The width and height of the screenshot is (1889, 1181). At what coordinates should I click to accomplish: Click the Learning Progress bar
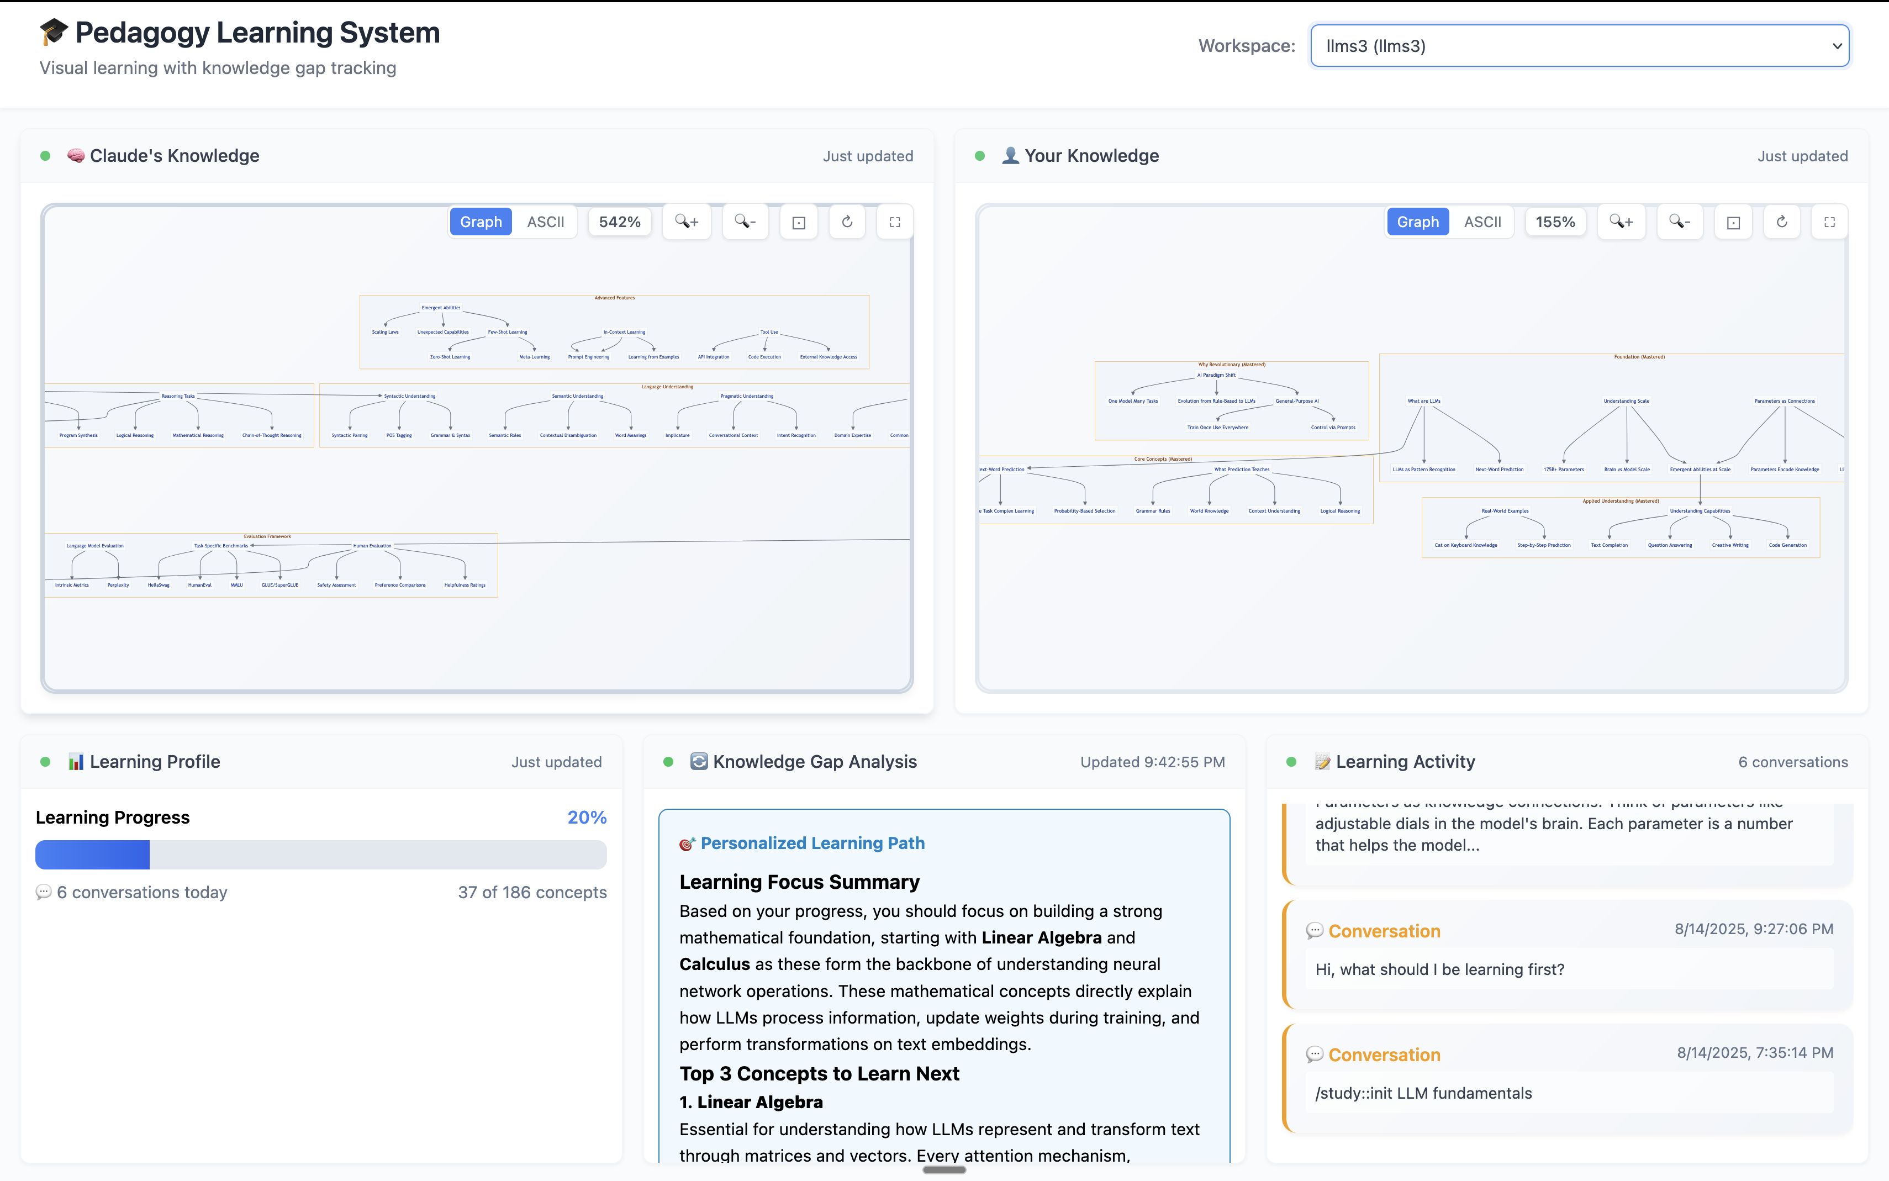[320, 855]
